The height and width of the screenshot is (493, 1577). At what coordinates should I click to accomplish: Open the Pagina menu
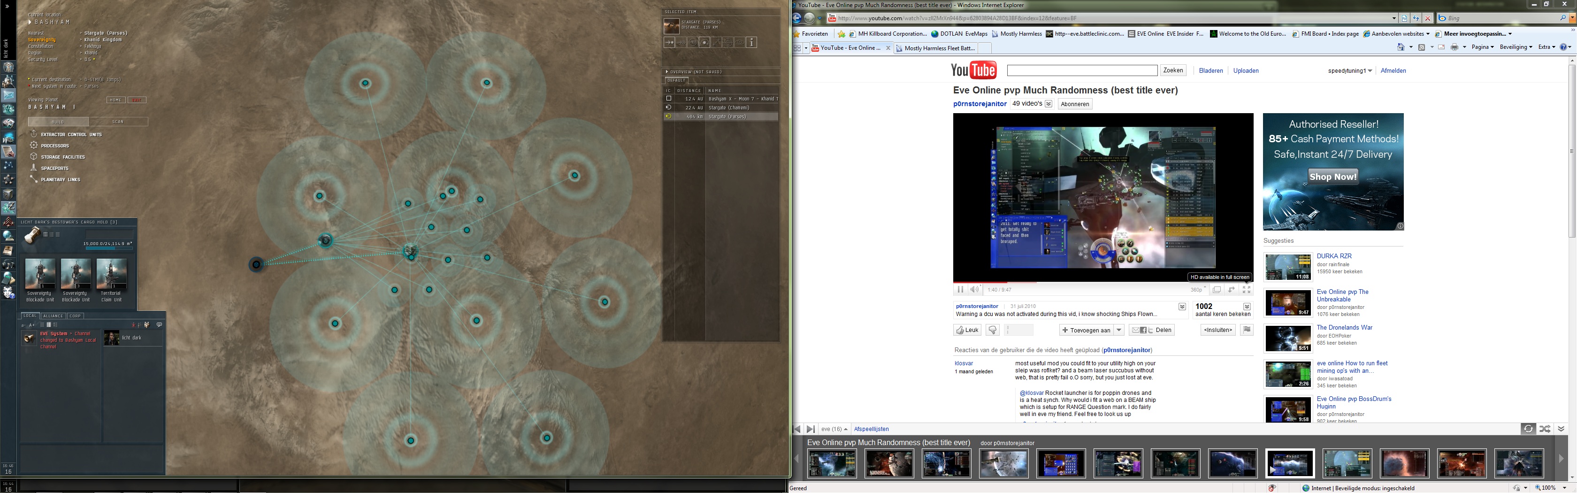1482,47
